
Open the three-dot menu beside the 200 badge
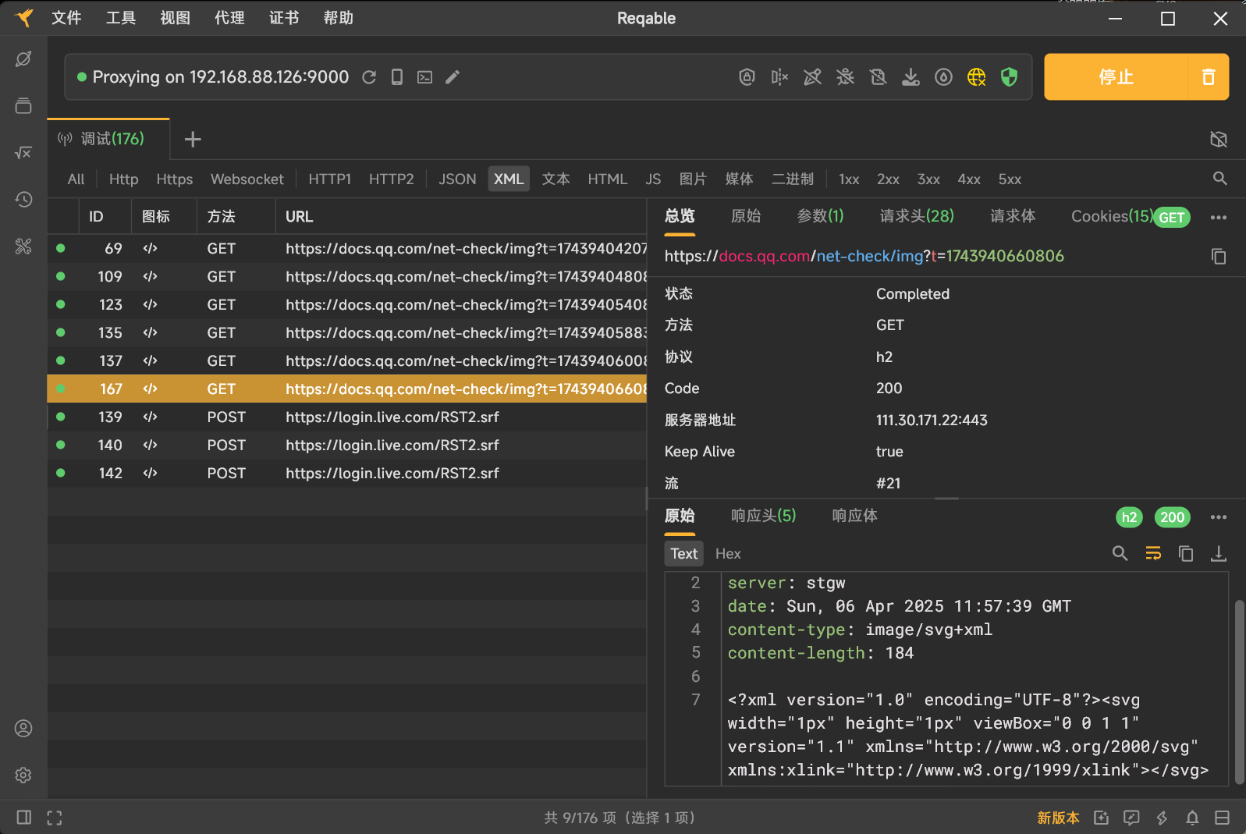1218,517
